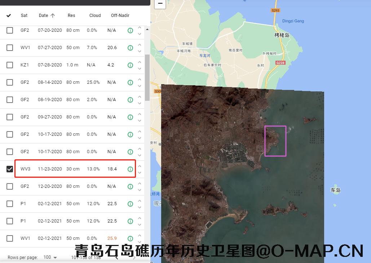View info for GF2 08-14-2020 image
Screen dimensions: 371x263
pos(130,82)
